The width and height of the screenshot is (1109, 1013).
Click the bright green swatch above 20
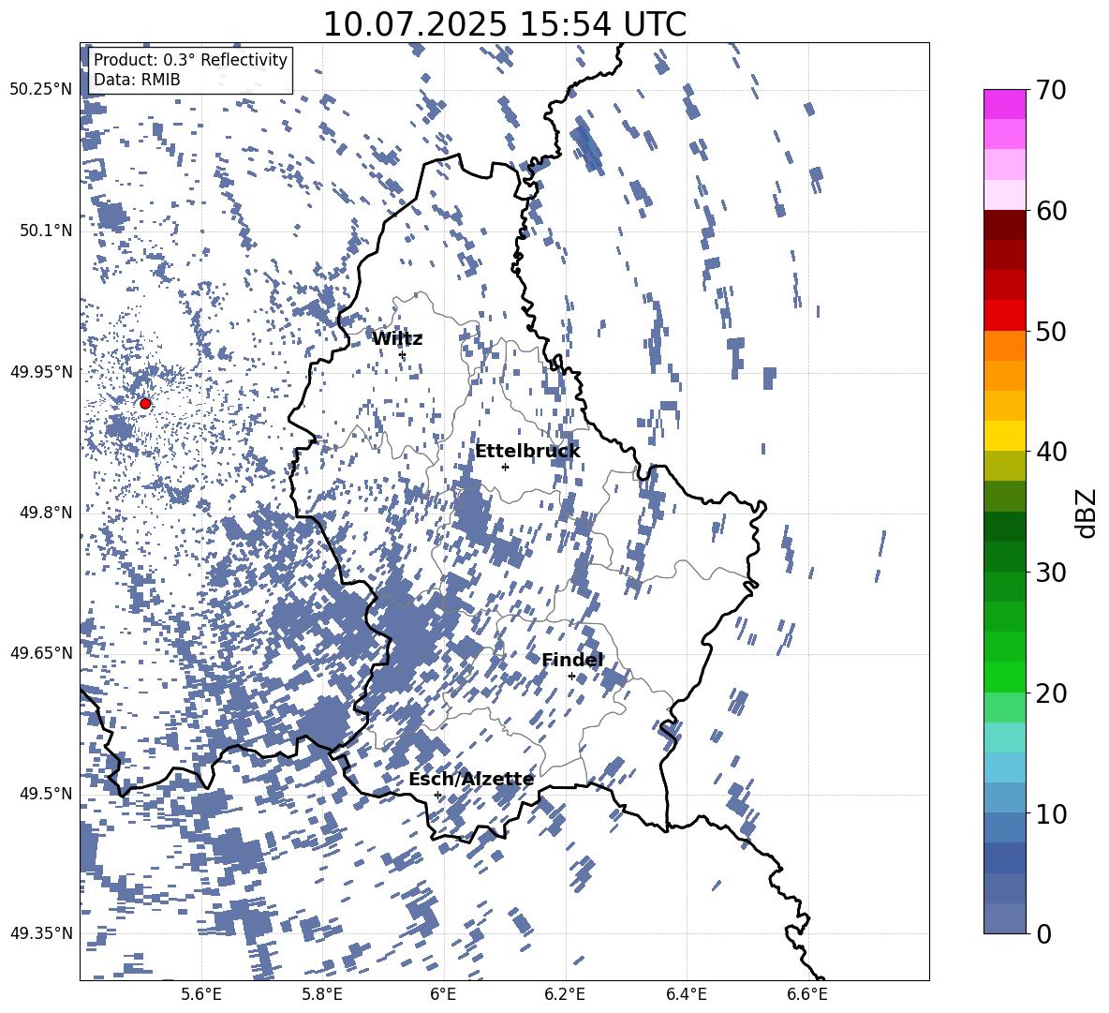pyautogui.click(x=1004, y=677)
